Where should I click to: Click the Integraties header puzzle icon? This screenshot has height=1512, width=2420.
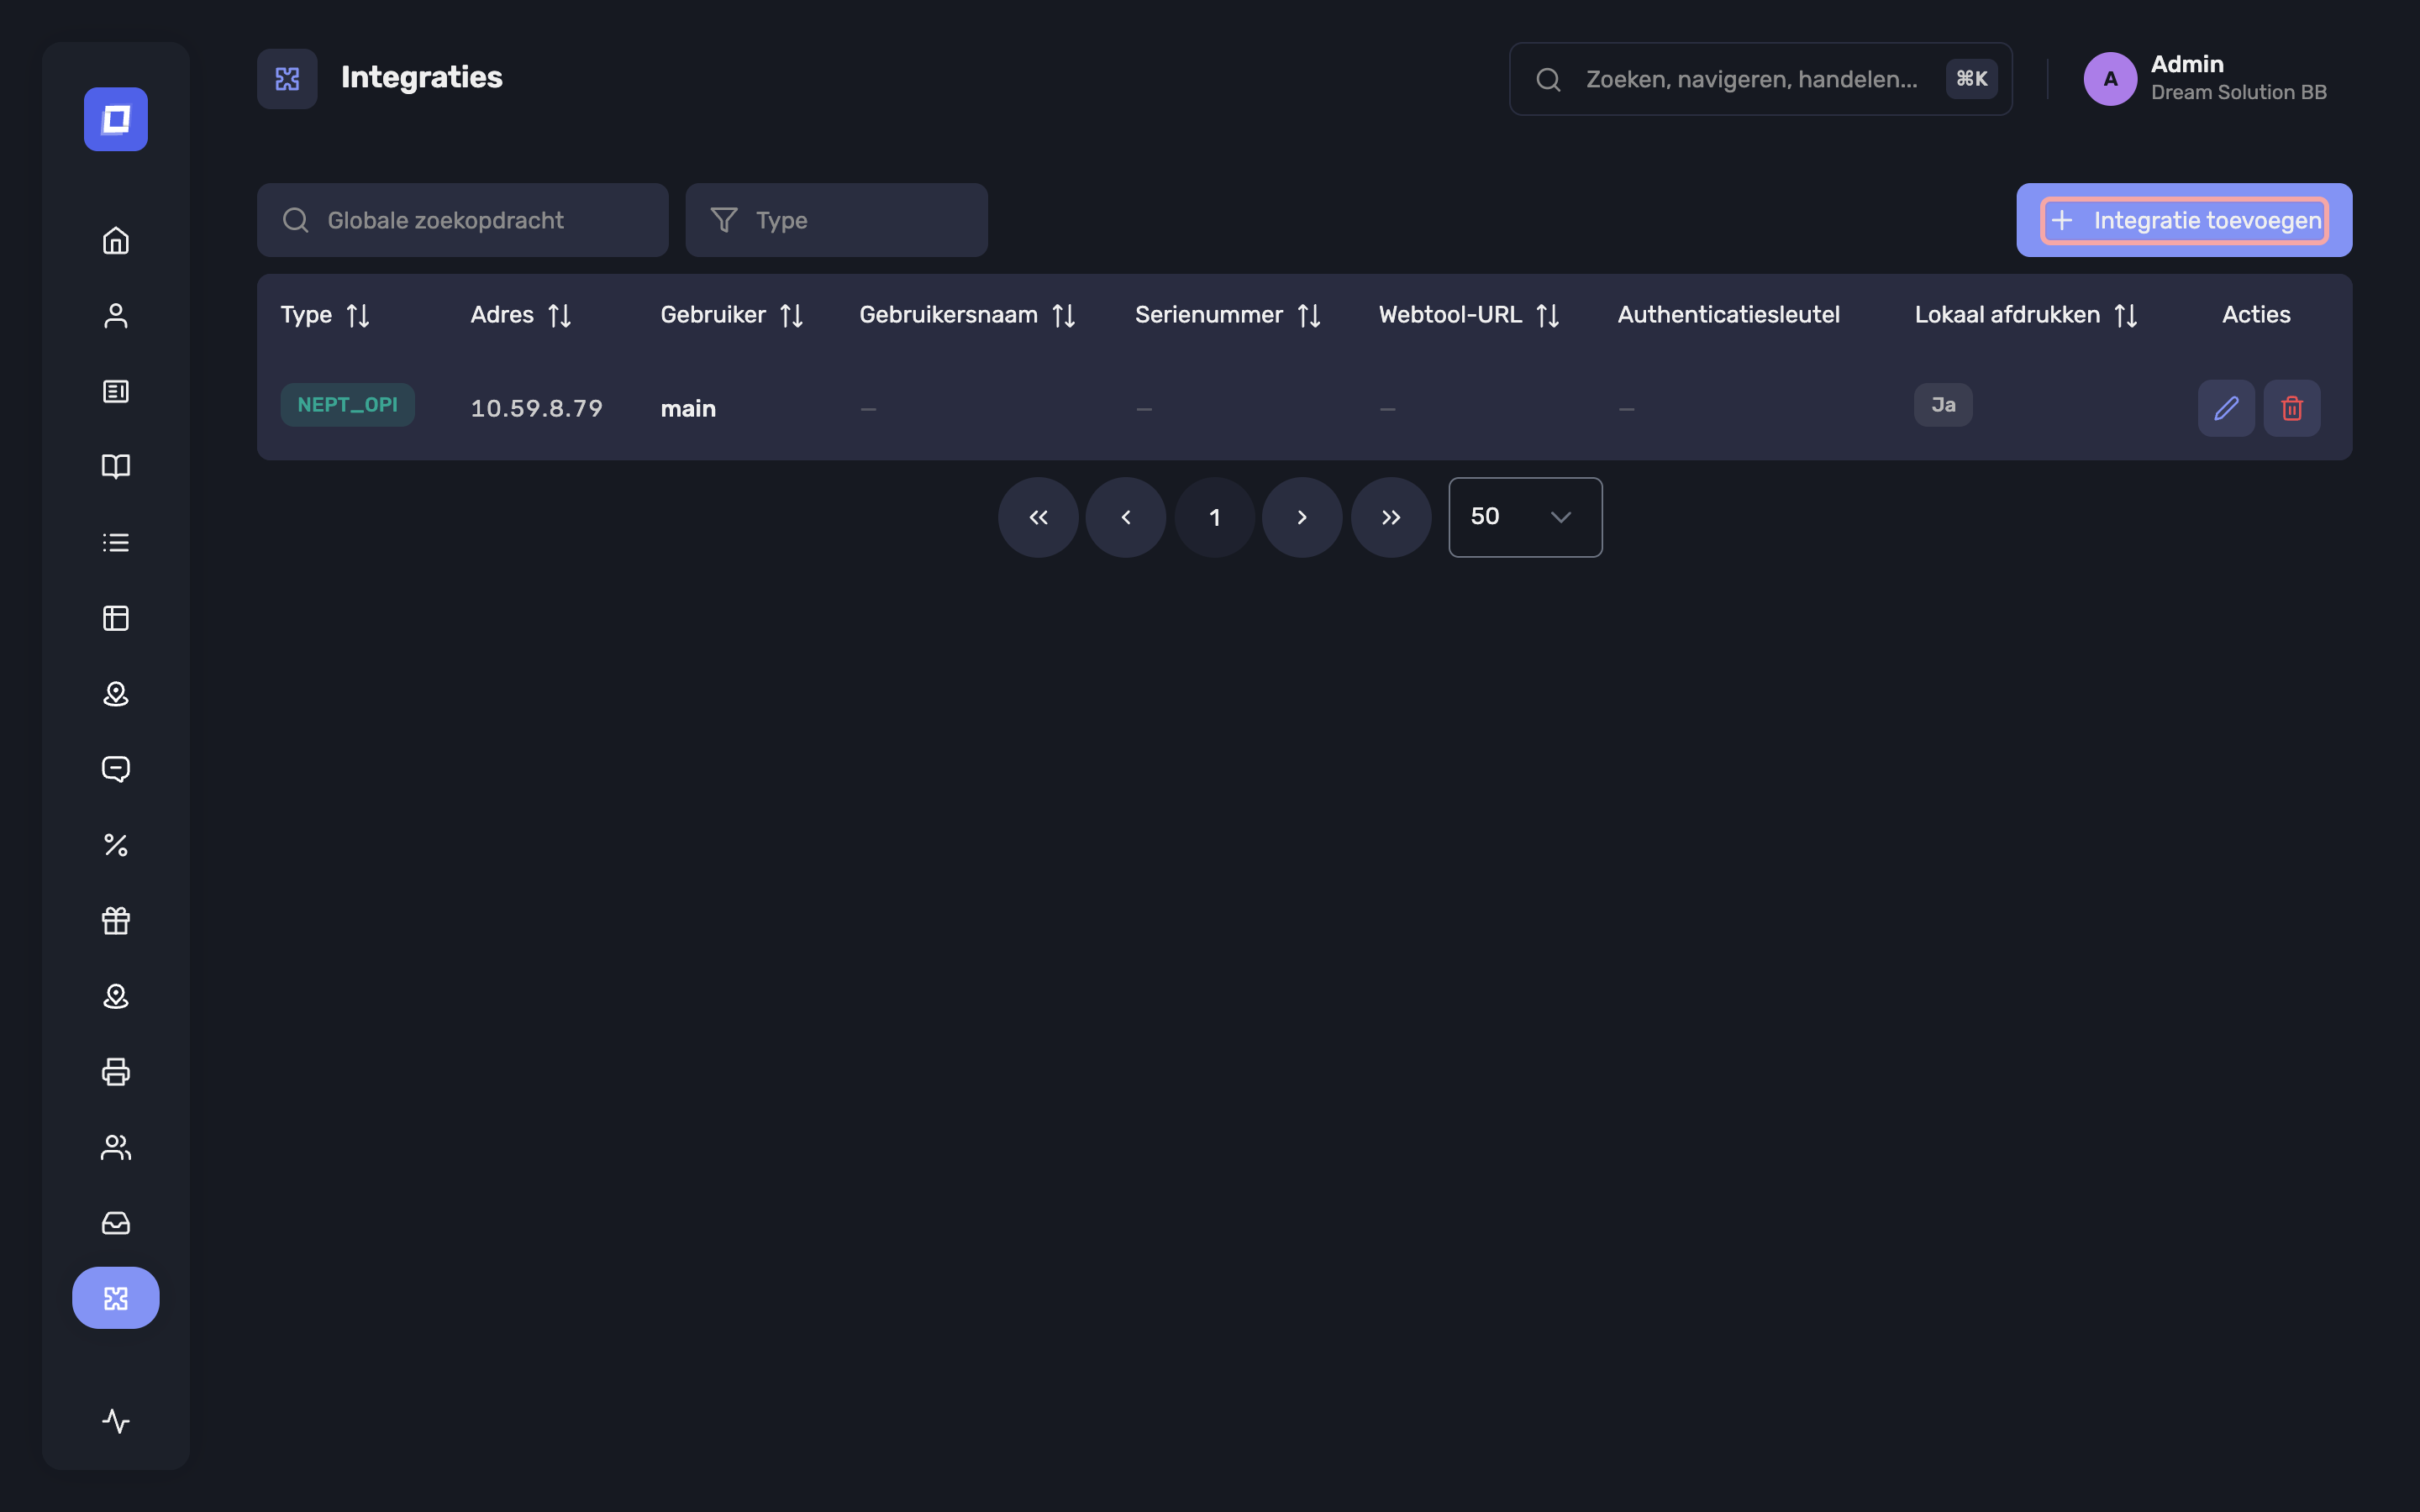pos(287,79)
